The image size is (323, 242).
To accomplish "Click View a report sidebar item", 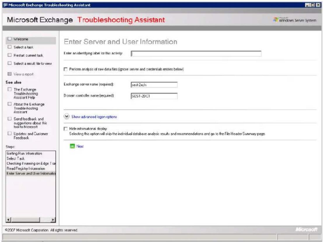I will (x=23, y=74).
